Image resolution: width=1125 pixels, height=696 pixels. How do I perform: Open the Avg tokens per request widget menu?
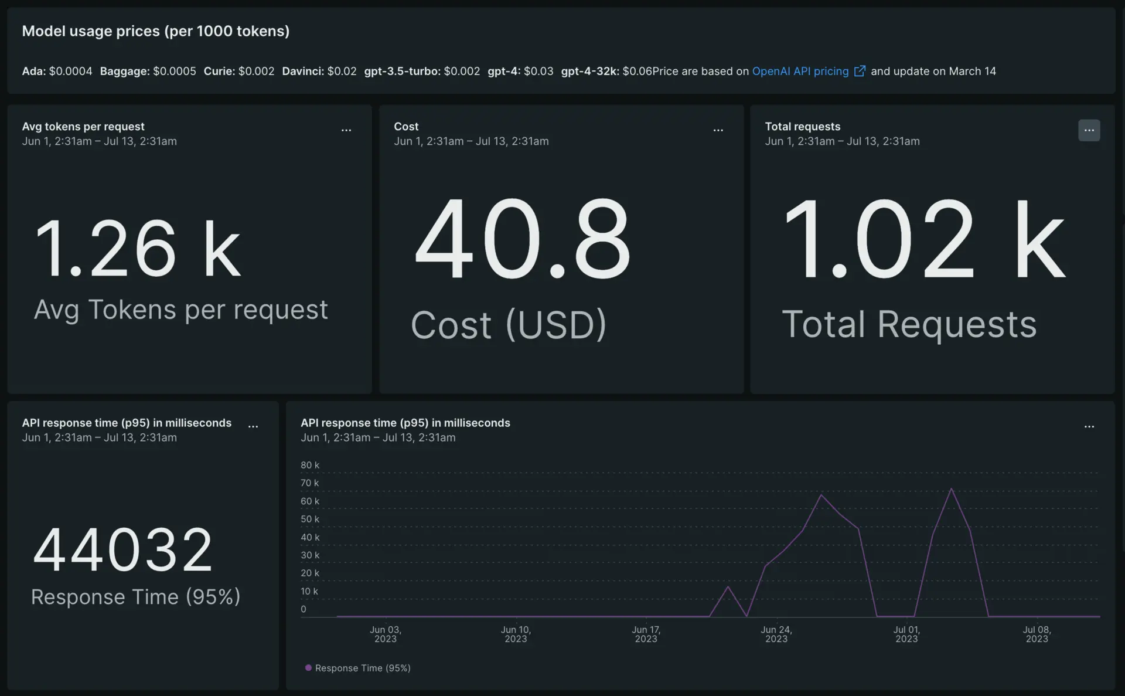pyautogui.click(x=346, y=130)
